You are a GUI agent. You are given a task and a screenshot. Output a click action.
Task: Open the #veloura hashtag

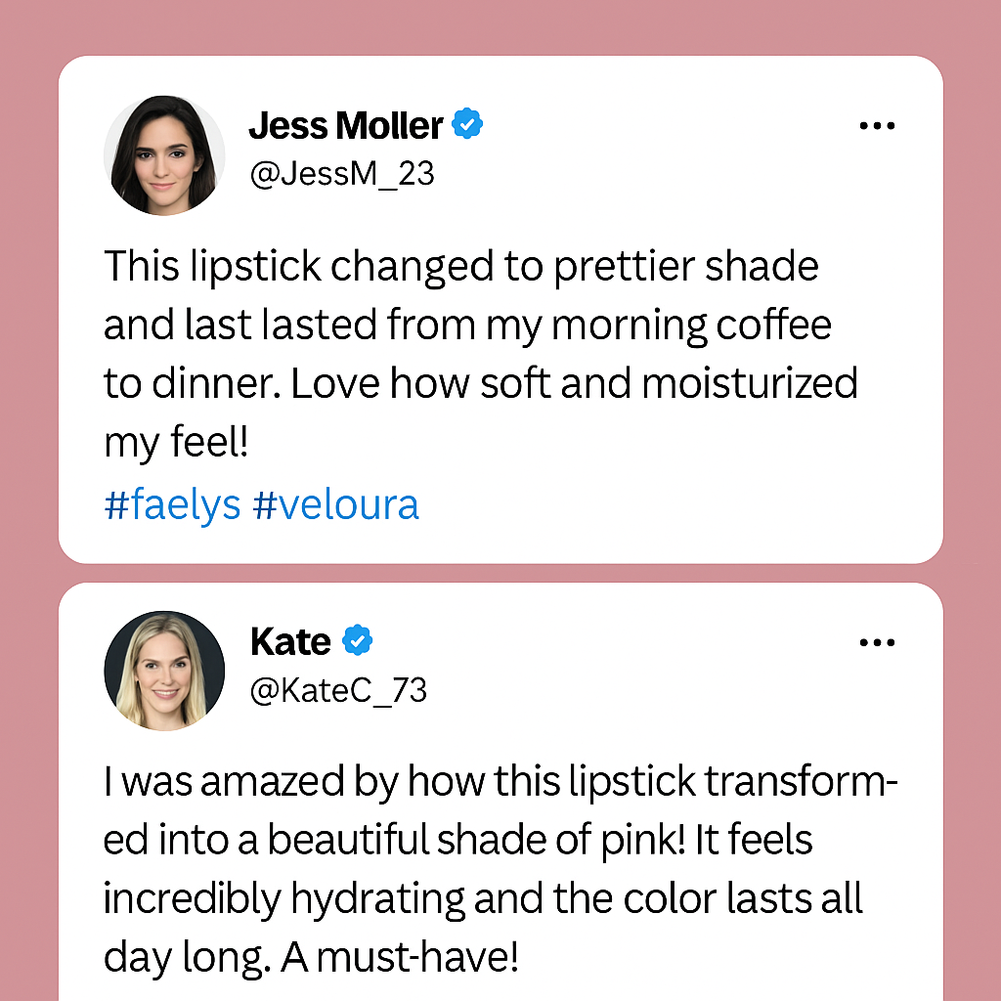coord(335,505)
